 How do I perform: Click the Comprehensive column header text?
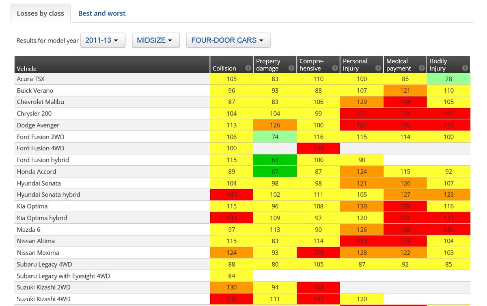tap(312, 65)
